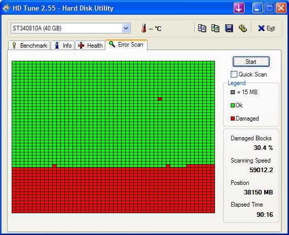This screenshot has height=235, width=289.
Task: Open the Health tab
Action: pyautogui.click(x=90, y=45)
